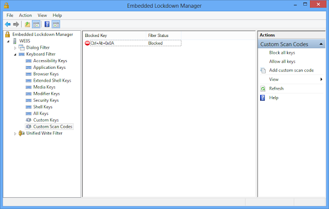
Task: Click the Up one level folder icon
Action: tap(27, 24)
